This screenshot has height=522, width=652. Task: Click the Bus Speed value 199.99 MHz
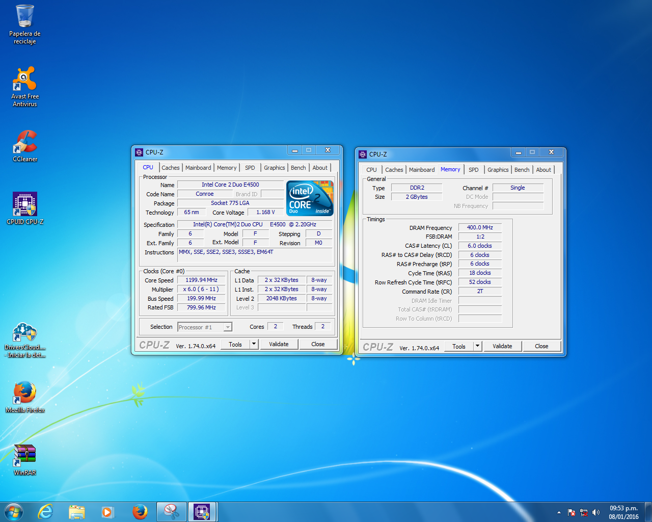[x=201, y=298]
